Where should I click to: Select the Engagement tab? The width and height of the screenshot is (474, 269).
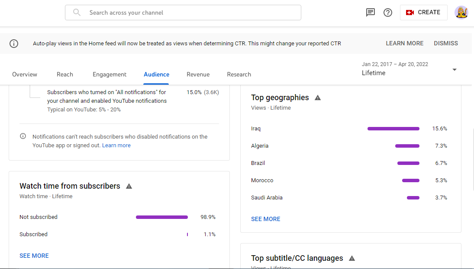click(110, 75)
